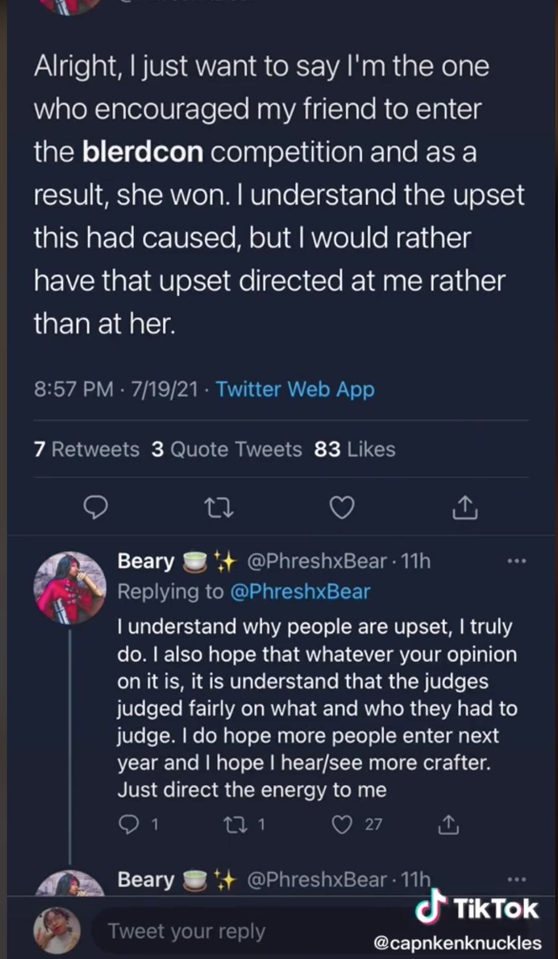The height and width of the screenshot is (959, 558).
Task: View the 3 Quote Tweets list
Action: pyautogui.click(x=227, y=449)
